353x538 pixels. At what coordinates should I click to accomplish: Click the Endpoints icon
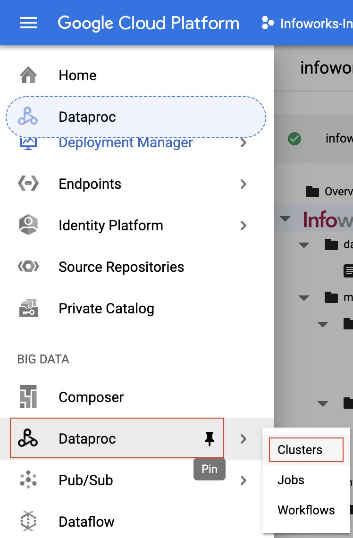28,184
